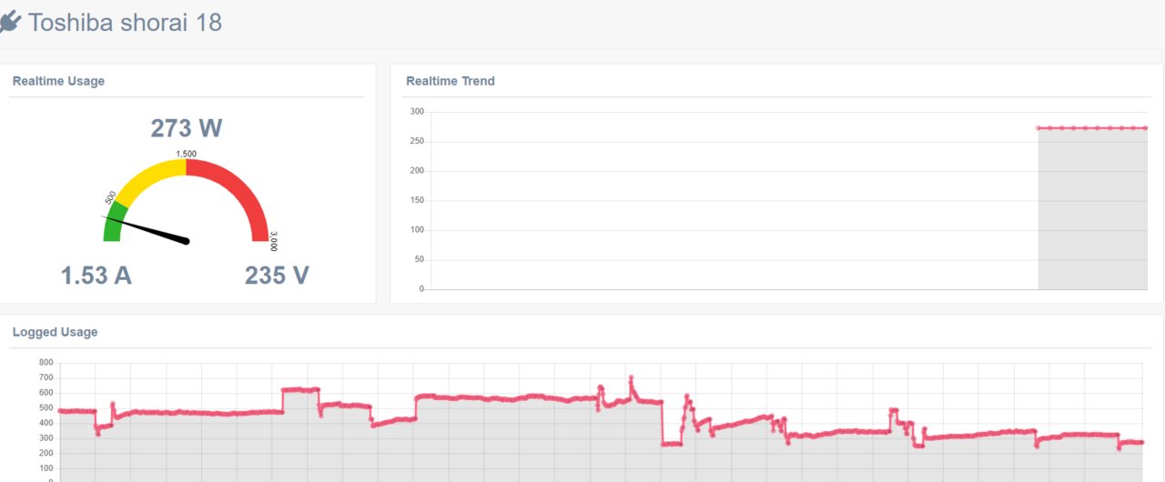This screenshot has height=482, width=1165.
Task: Click the 600 axis label in Logged Usage
Action: point(46,393)
